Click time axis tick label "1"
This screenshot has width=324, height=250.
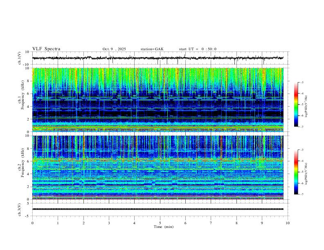(x=58, y=223)
